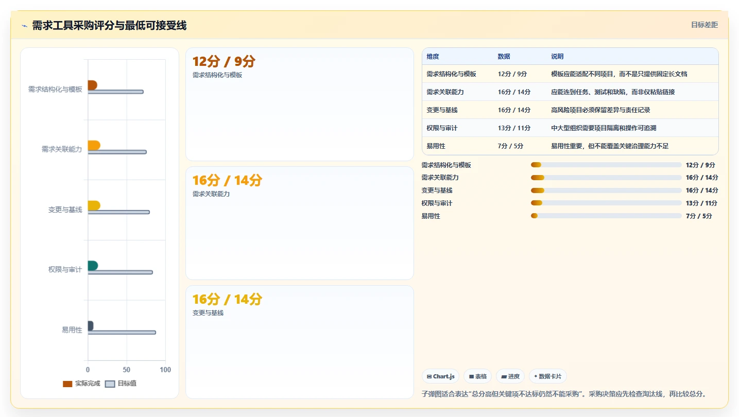This screenshot has height=417, width=739.
Task: Click the 数据卡片 tag
Action: (x=548, y=376)
